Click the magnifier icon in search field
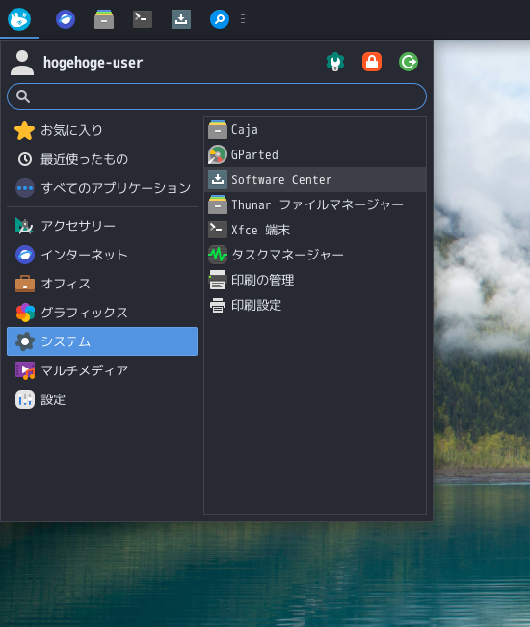 (x=23, y=96)
